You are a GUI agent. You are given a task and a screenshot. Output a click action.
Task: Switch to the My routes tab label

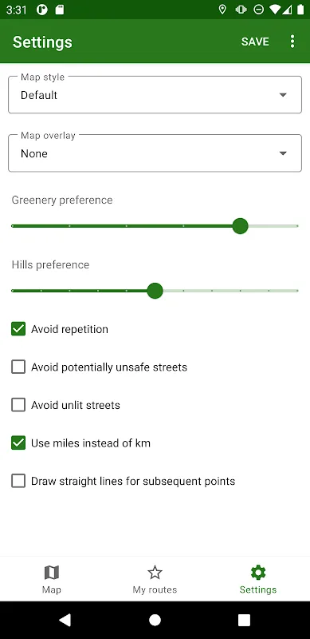tap(155, 589)
